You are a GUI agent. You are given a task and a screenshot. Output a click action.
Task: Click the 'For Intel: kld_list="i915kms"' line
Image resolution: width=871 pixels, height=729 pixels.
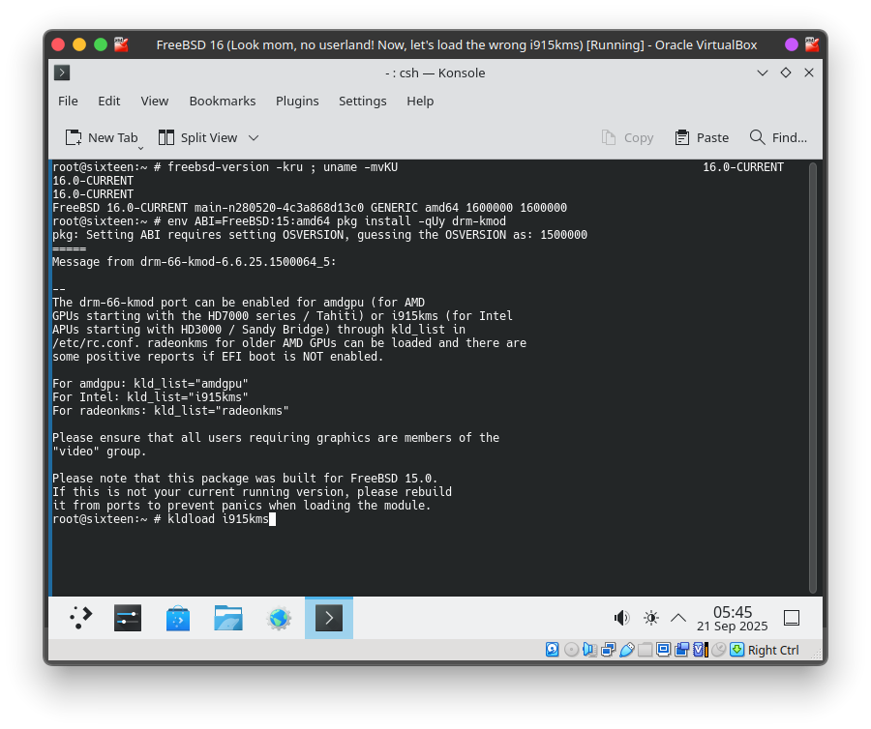pyautogui.click(x=150, y=396)
